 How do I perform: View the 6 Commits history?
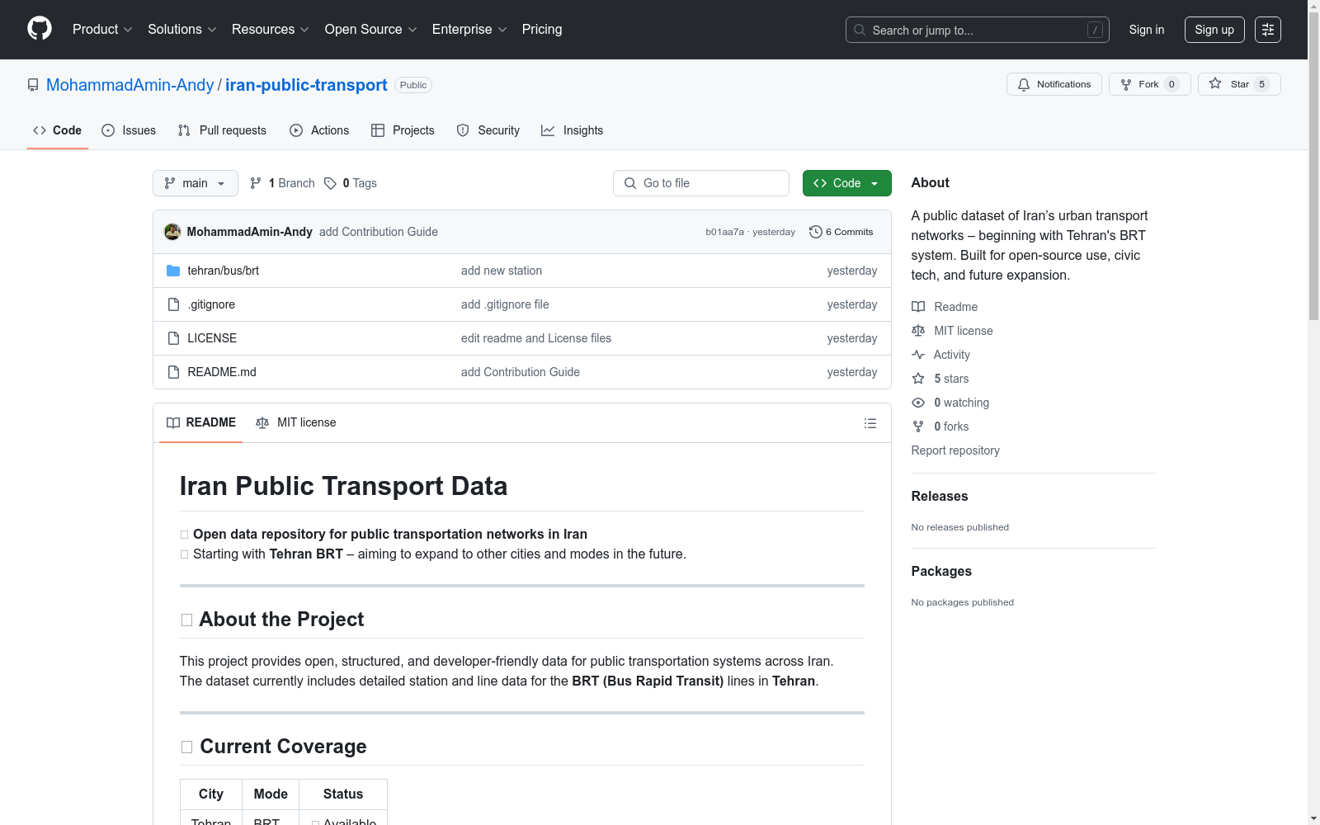pyautogui.click(x=841, y=232)
